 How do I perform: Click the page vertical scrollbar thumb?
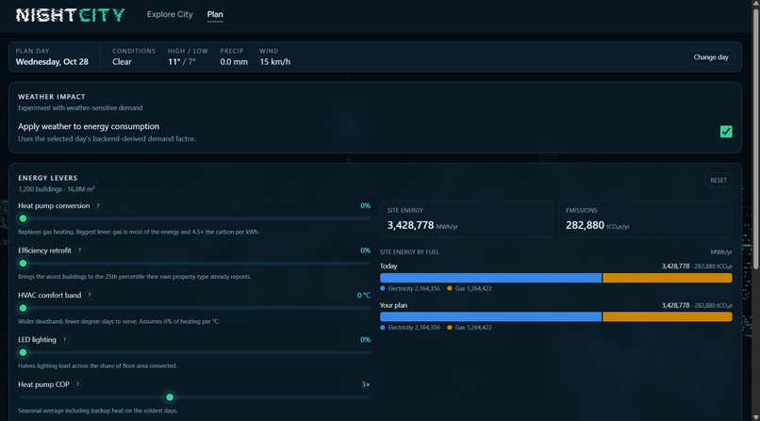tap(755, 138)
